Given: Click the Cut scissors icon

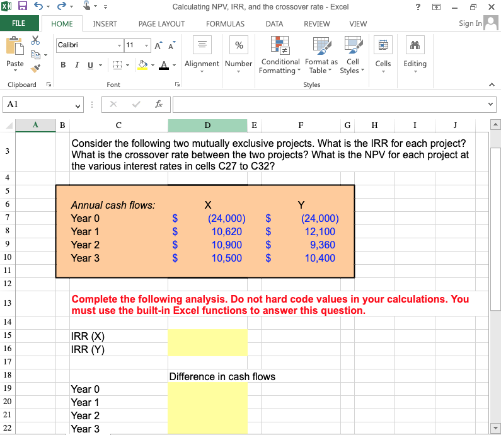Looking at the screenshot, I should 35,40.
